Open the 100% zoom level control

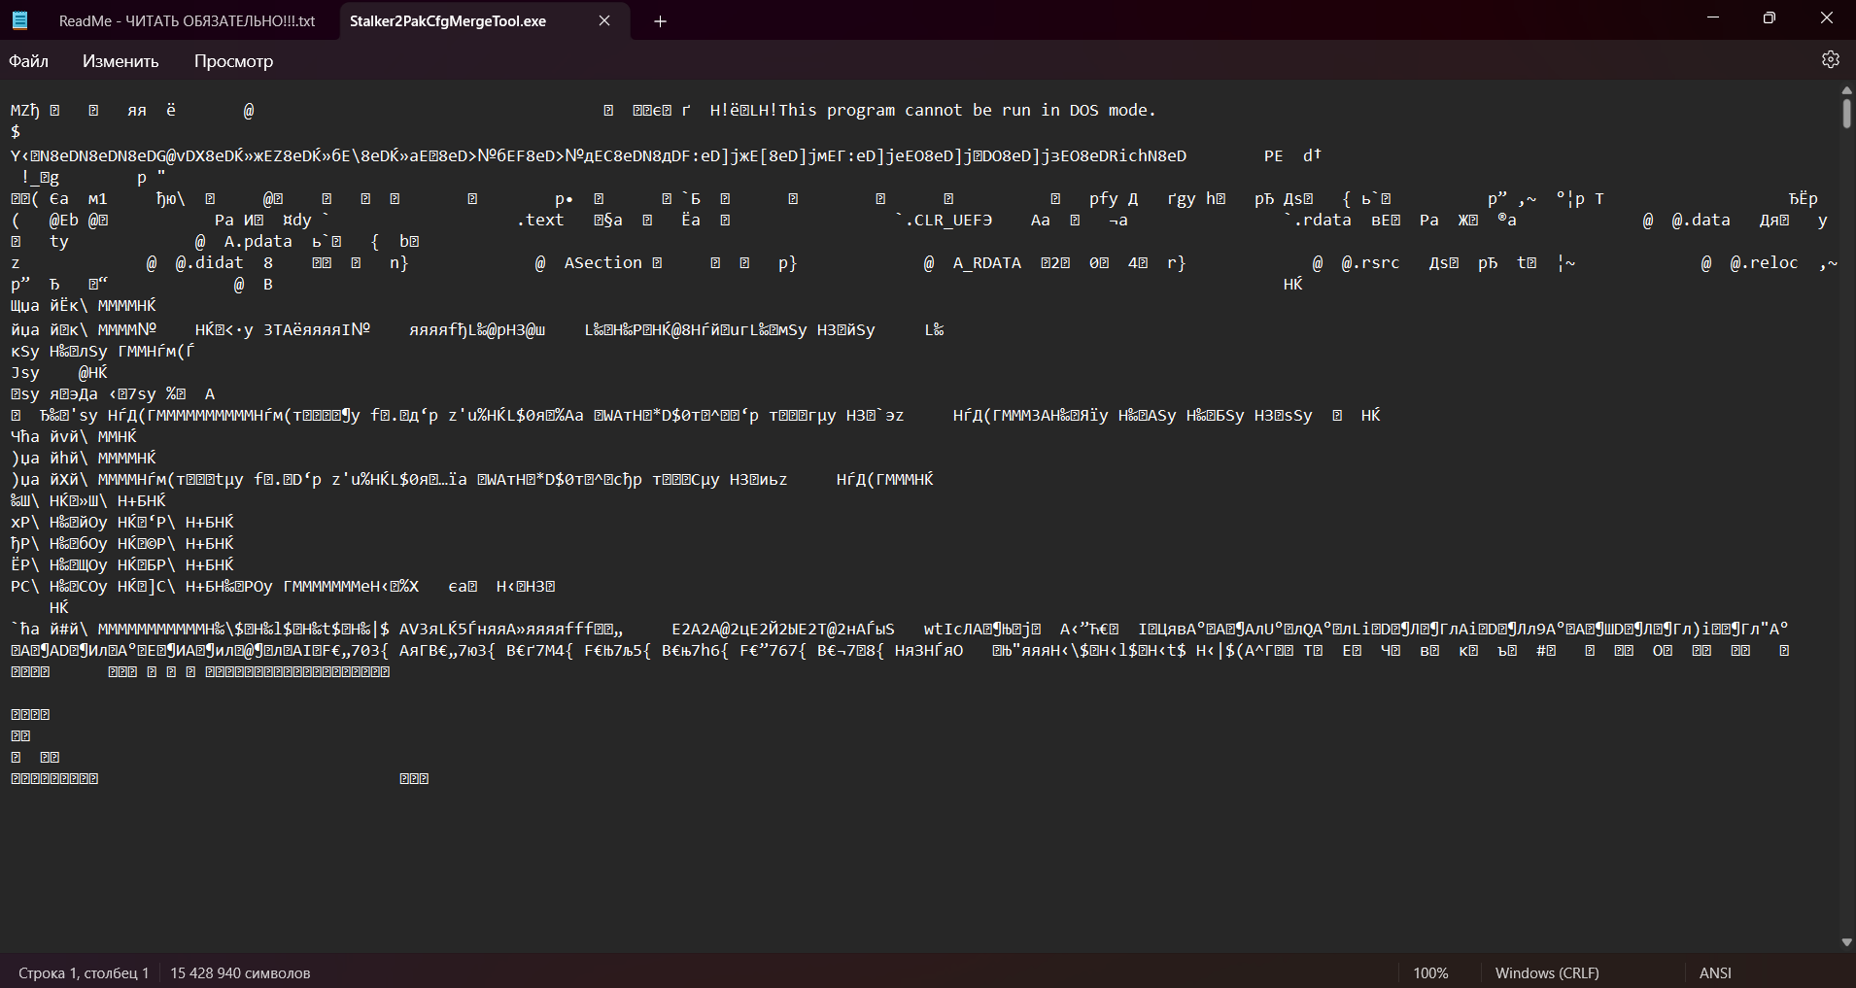1430,972
